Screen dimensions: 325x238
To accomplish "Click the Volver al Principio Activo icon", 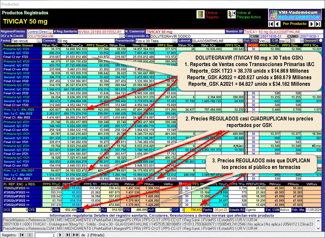I will pyautogui.click(x=232, y=14).
